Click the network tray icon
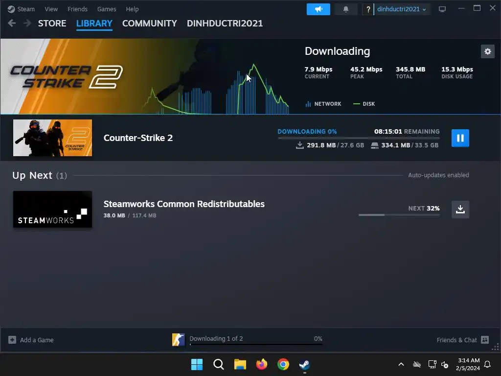 point(432,364)
